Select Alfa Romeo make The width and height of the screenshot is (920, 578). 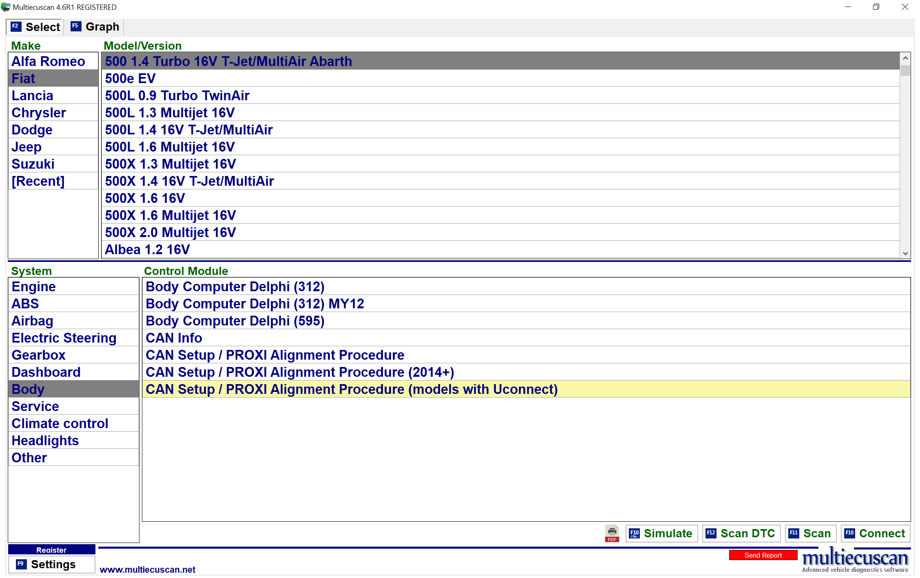point(53,61)
